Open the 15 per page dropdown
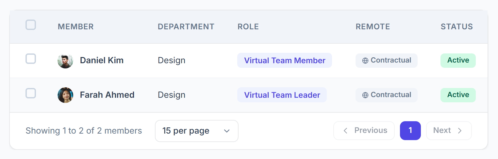 (x=197, y=131)
